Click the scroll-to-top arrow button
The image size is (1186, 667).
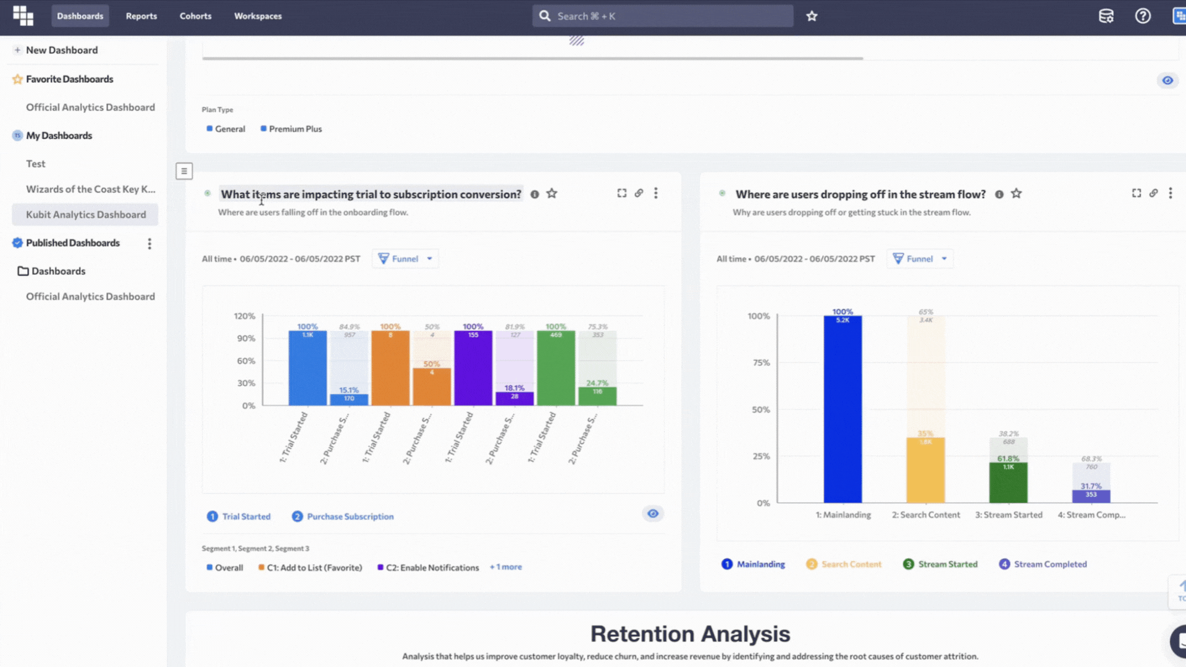(x=1178, y=590)
